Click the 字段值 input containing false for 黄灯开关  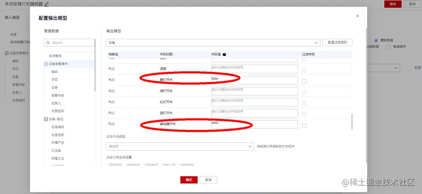[x=254, y=80]
